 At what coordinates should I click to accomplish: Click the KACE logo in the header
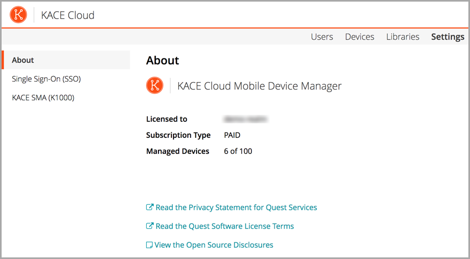(18, 15)
